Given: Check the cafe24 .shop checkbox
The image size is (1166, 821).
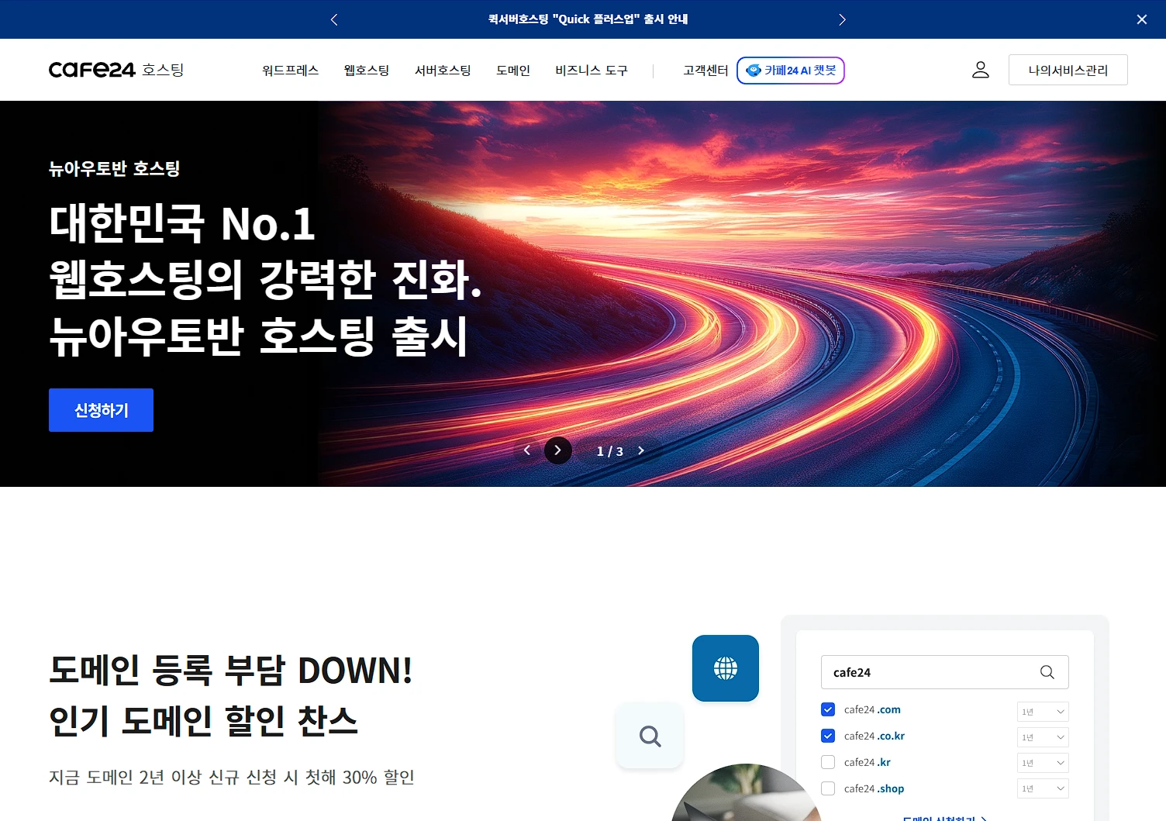Looking at the screenshot, I should pos(828,788).
